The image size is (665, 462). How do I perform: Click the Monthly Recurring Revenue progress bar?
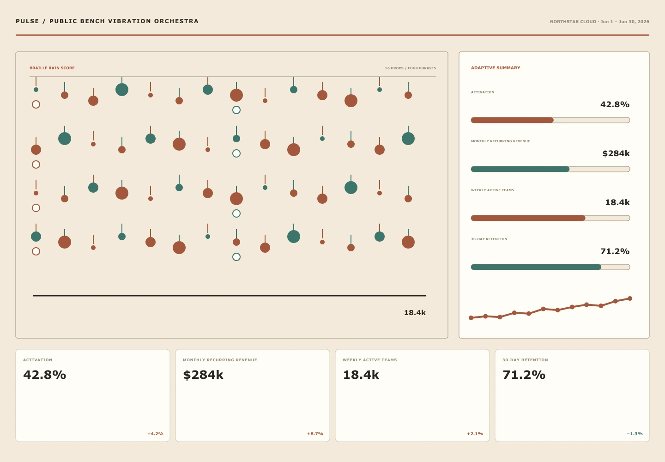pyautogui.click(x=550, y=169)
